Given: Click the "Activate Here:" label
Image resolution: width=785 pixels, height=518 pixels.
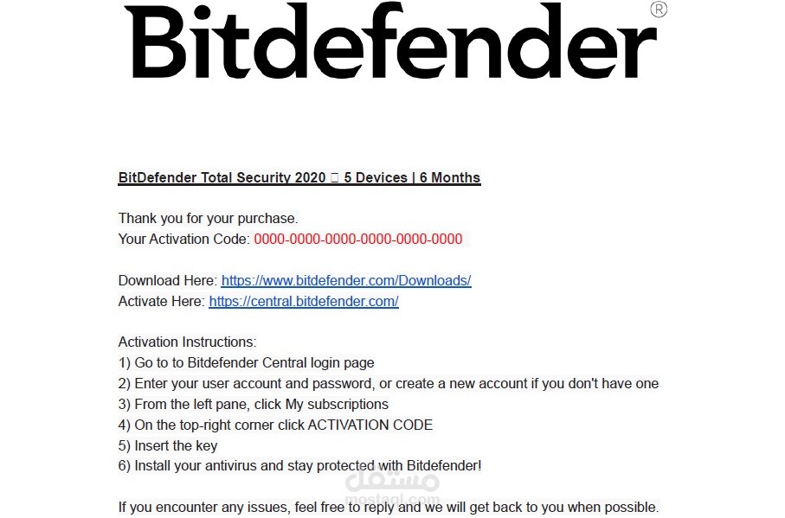Looking at the screenshot, I should coord(161,302).
